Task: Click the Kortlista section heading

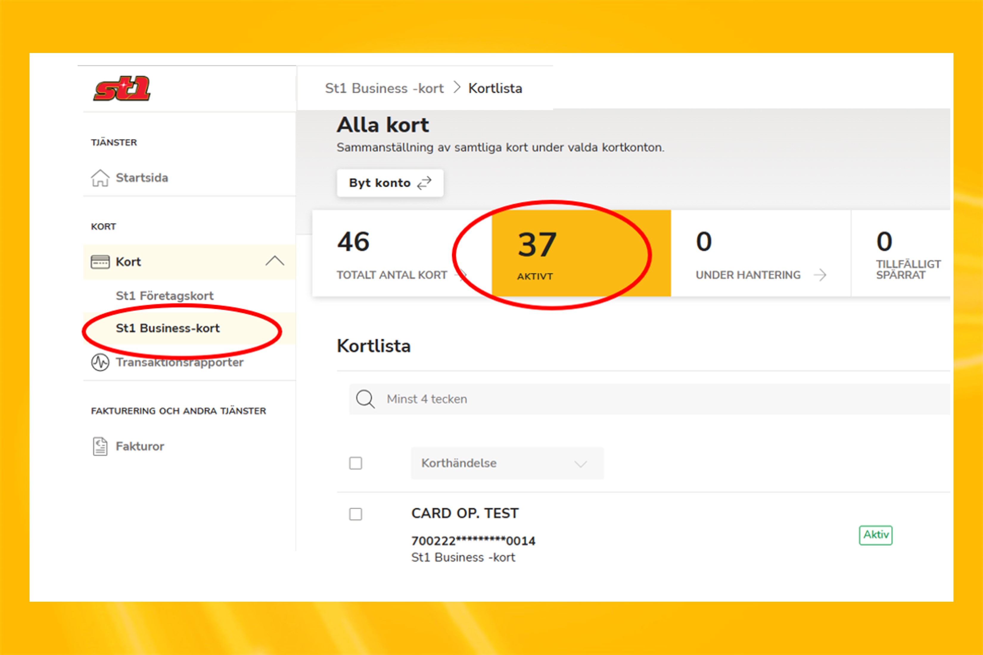Action: point(374,346)
